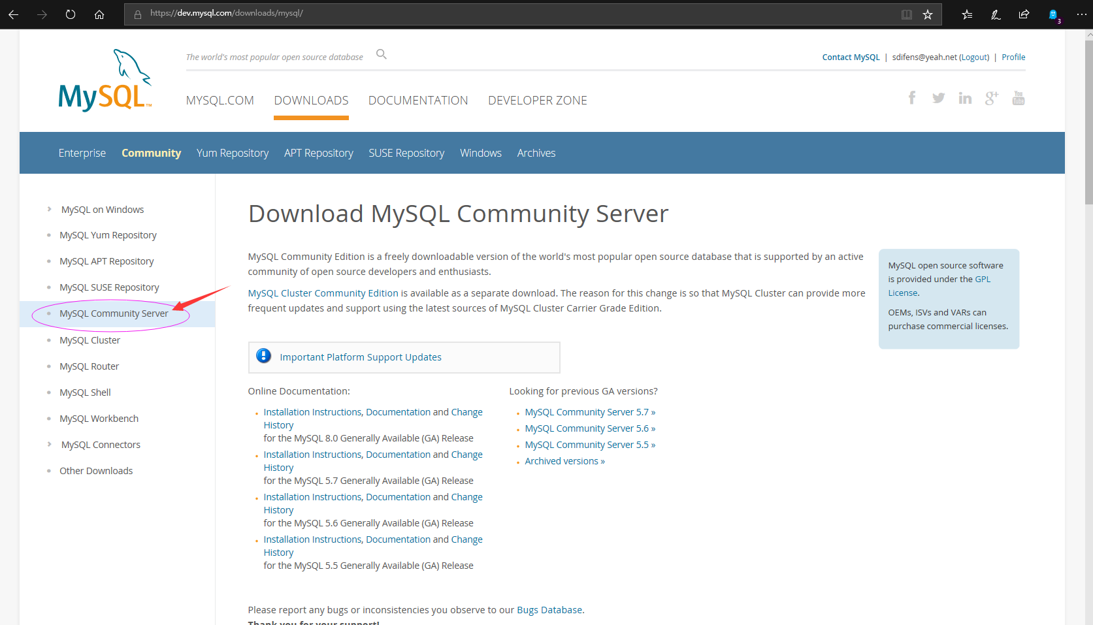This screenshot has width=1093, height=625.
Task: Open Yum Repository in blue bar
Action: [233, 153]
